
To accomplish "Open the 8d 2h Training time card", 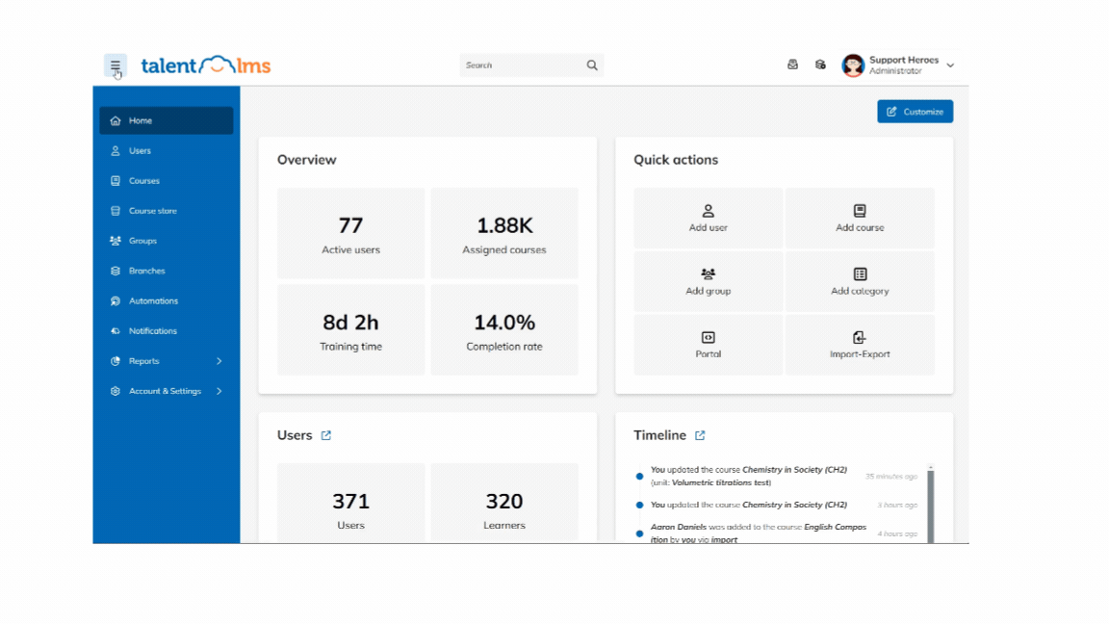I will pyautogui.click(x=350, y=329).
